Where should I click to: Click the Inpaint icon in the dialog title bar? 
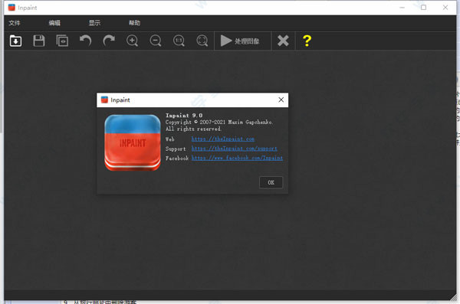104,100
